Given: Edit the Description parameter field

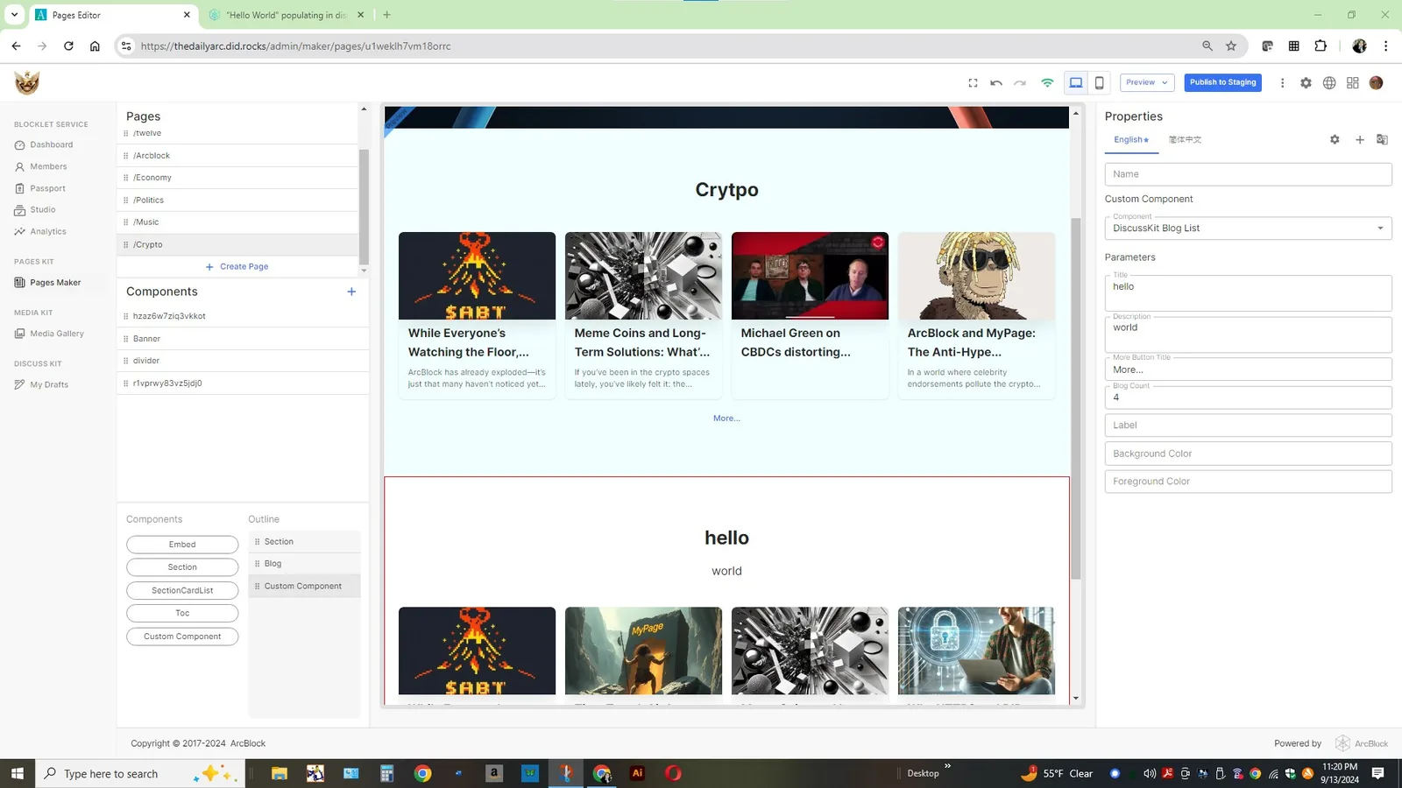Looking at the screenshot, I should click(1248, 334).
